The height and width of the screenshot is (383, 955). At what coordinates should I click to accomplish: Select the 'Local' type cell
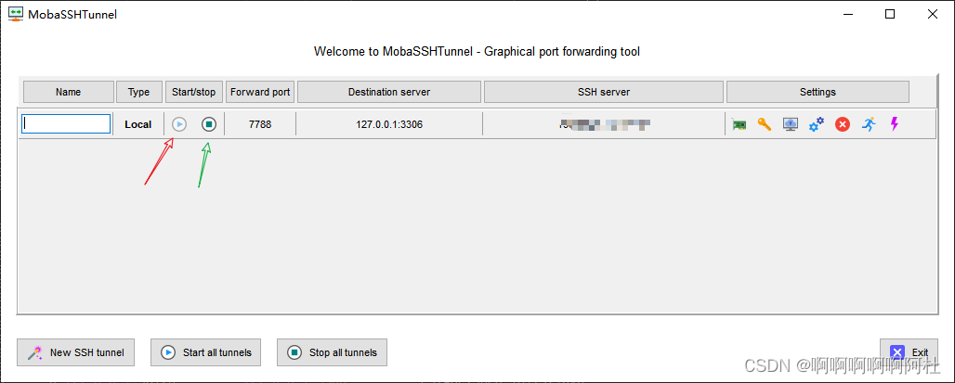(x=138, y=124)
